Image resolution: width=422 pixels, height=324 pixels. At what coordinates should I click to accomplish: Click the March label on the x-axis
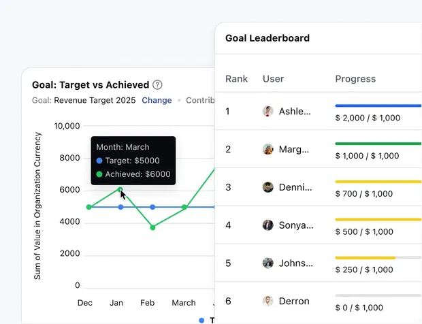(x=184, y=303)
